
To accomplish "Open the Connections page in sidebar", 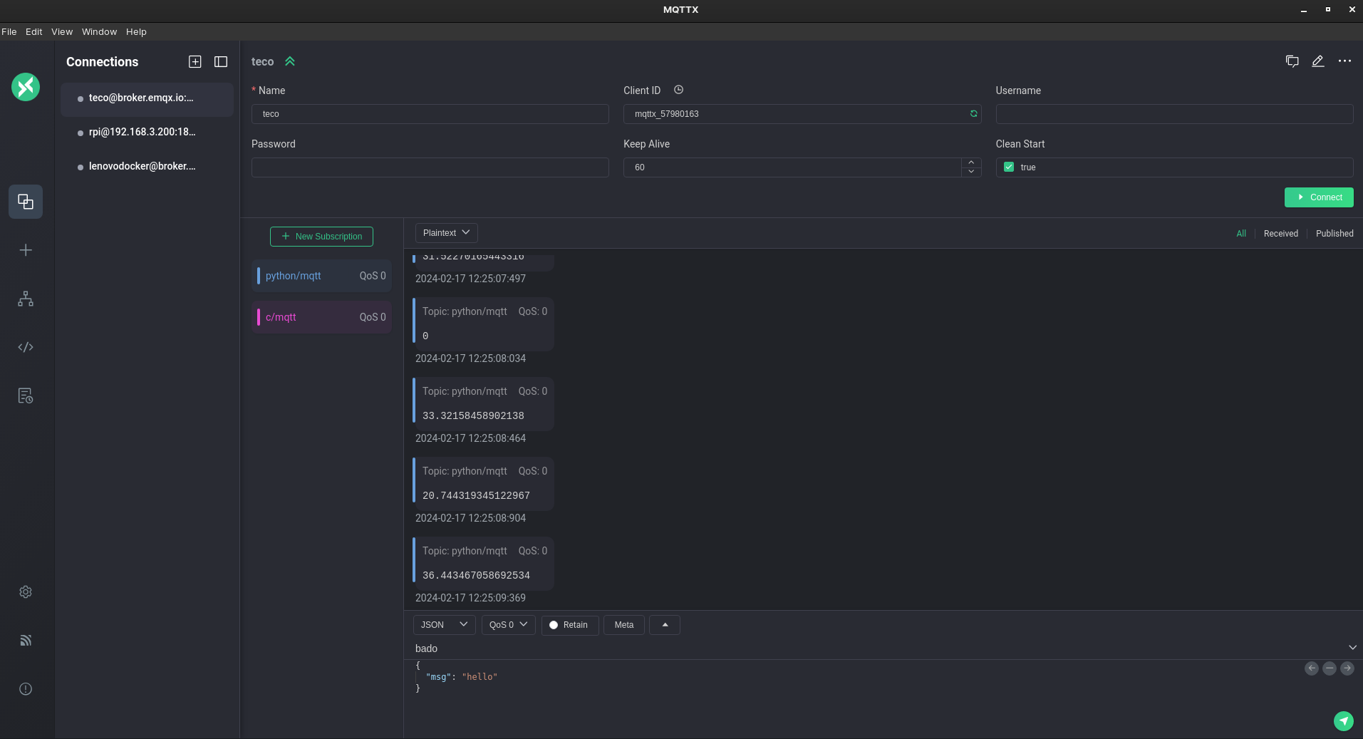I will (x=26, y=202).
